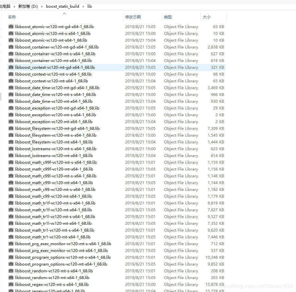The width and height of the screenshot is (296, 292).
Task: Click the 63 KB size cell
Action: point(219,26)
